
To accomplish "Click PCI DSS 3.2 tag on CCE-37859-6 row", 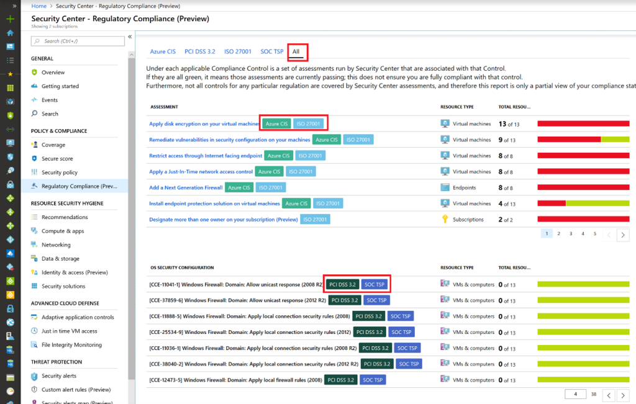I will pyautogui.click(x=344, y=300).
